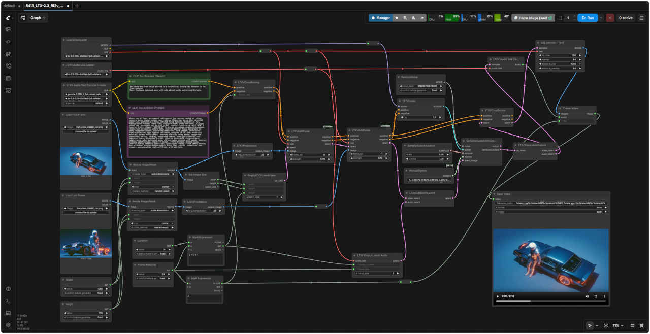Click the ManualSigmas values field
This screenshot has height=334, width=650.
tap(430, 180)
